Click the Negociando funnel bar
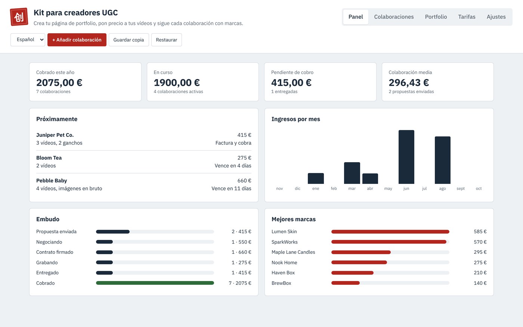 click(104, 242)
